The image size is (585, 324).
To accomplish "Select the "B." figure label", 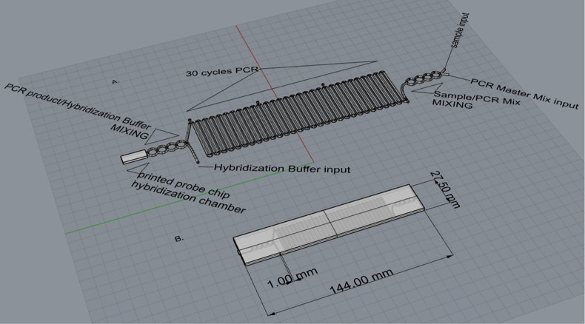I will [x=178, y=238].
